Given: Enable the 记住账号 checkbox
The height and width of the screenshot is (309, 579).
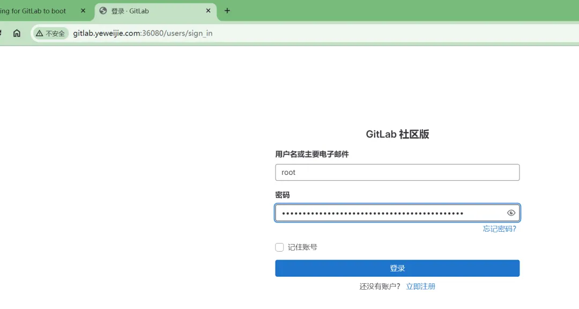Looking at the screenshot, I should click(279, 247).
